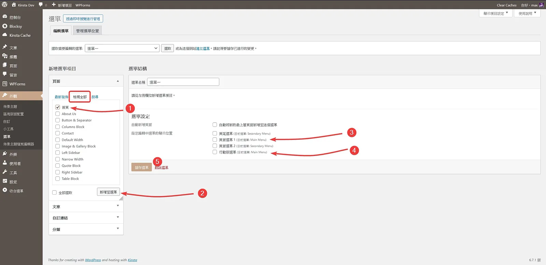Click the 儲存選單 save button

pos(142,167)
